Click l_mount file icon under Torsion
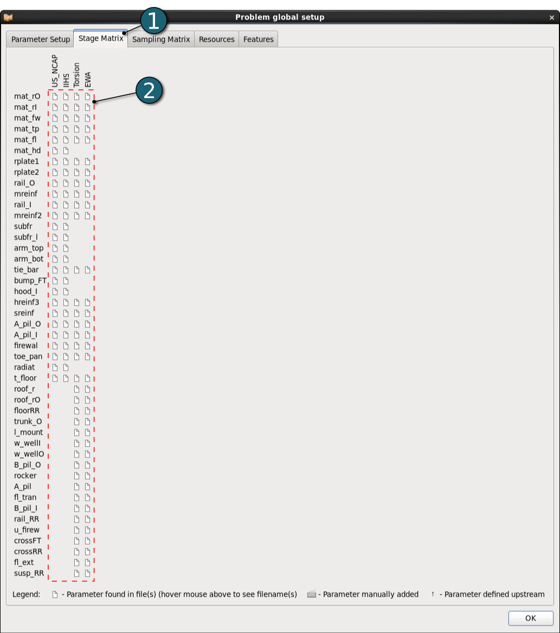Viewport: 560px width, 633px height. 77,432
